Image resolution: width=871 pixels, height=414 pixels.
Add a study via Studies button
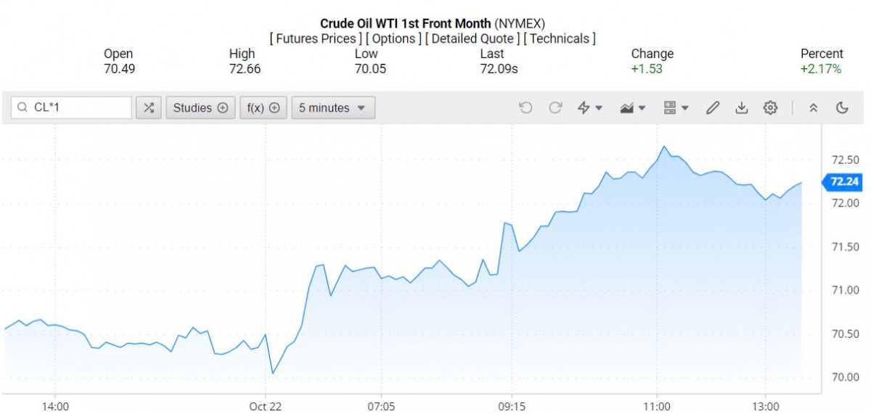click(200, 108)
